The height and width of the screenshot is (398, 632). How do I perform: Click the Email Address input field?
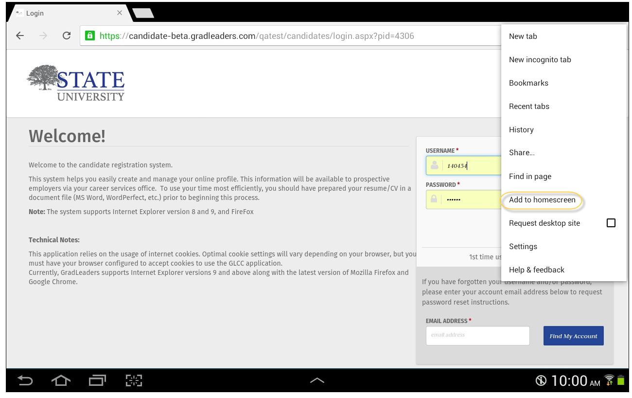(x=477, y=336)
